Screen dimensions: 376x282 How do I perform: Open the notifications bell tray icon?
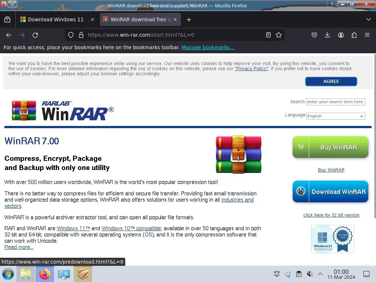point(277,274)
